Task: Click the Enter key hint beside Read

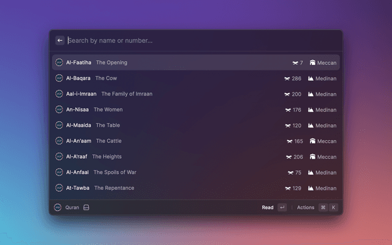Action: (282, 208)
